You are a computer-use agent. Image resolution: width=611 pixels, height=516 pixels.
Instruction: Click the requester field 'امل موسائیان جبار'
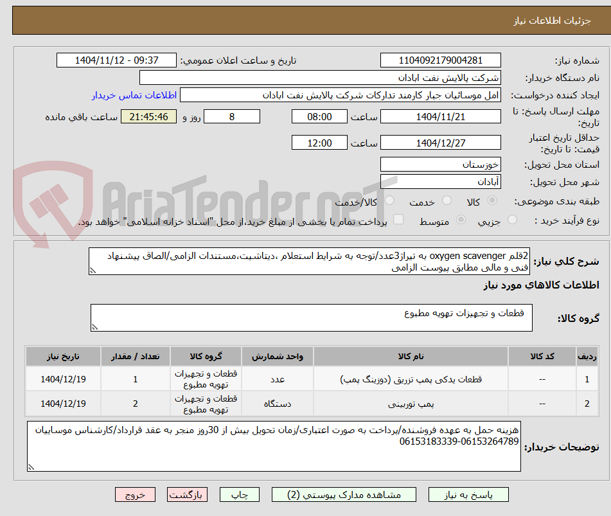pos(340,95)
